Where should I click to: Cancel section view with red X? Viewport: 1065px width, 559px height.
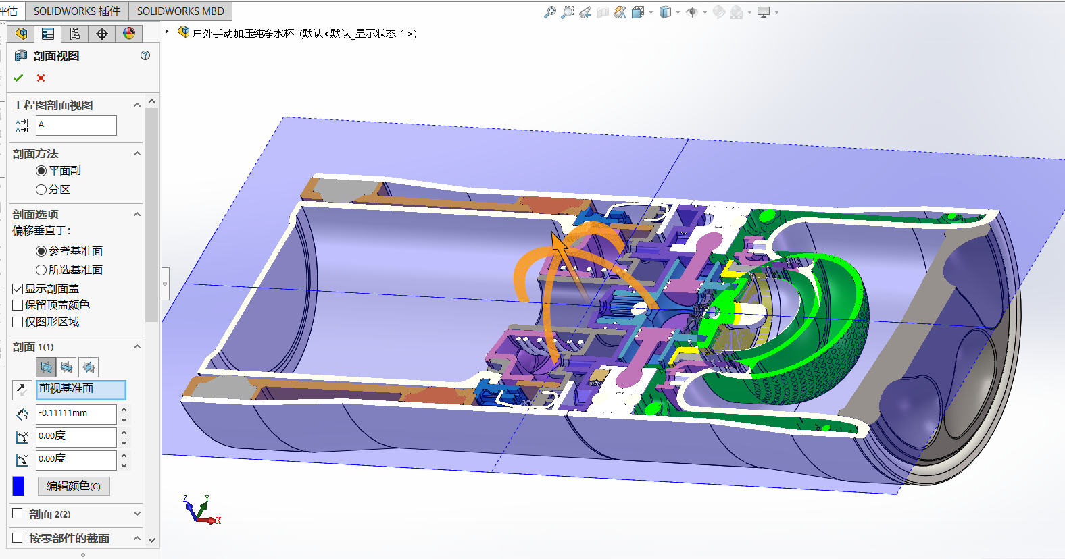coord(41,78)
